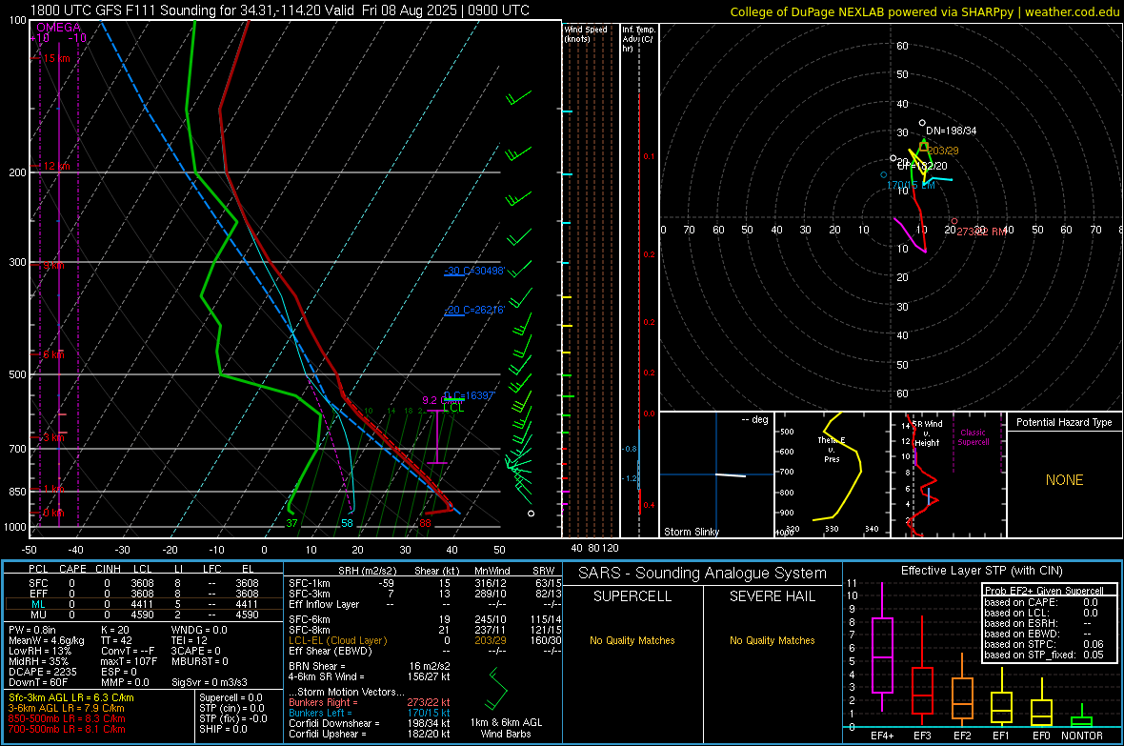Click the "15 km" height marker

click(x=56, y=58)
